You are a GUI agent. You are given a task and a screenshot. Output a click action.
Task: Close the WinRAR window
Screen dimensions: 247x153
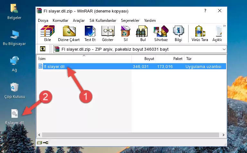pos(220,11)
